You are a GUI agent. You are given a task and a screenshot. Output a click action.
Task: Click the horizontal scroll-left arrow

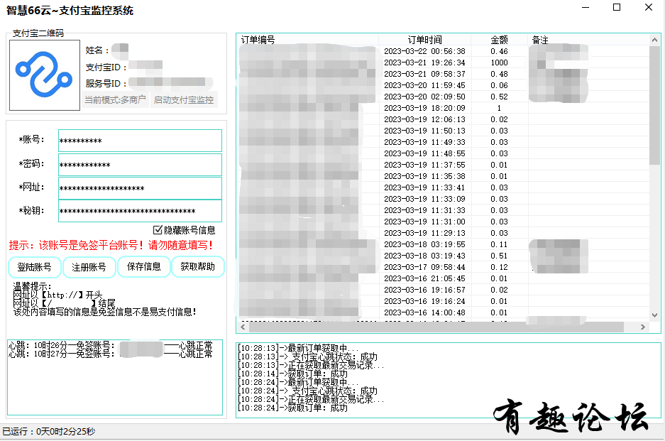pos(243,327)
